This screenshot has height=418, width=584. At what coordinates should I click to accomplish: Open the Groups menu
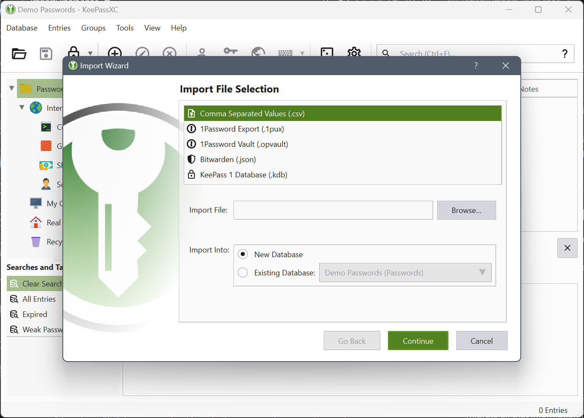(x=93, y=28)
